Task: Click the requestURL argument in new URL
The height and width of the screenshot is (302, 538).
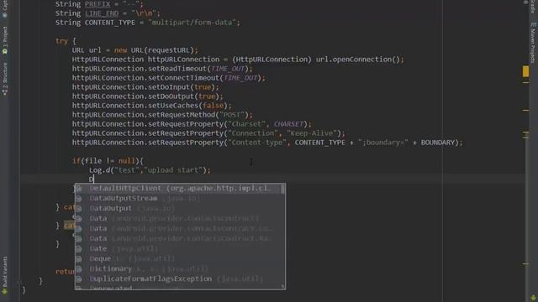Action: (x=170, y=50)
